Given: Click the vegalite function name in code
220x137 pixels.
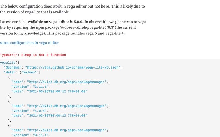Looking at the screenshot, I should [8, 63].
